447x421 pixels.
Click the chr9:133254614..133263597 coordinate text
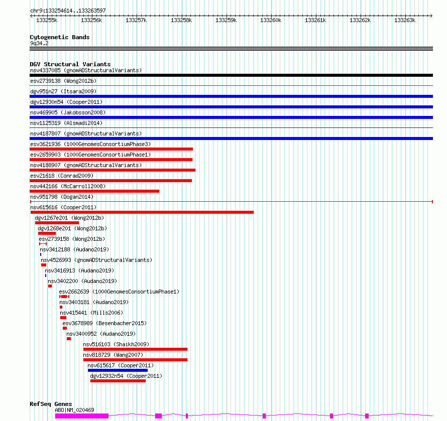(x=68, y=11)
